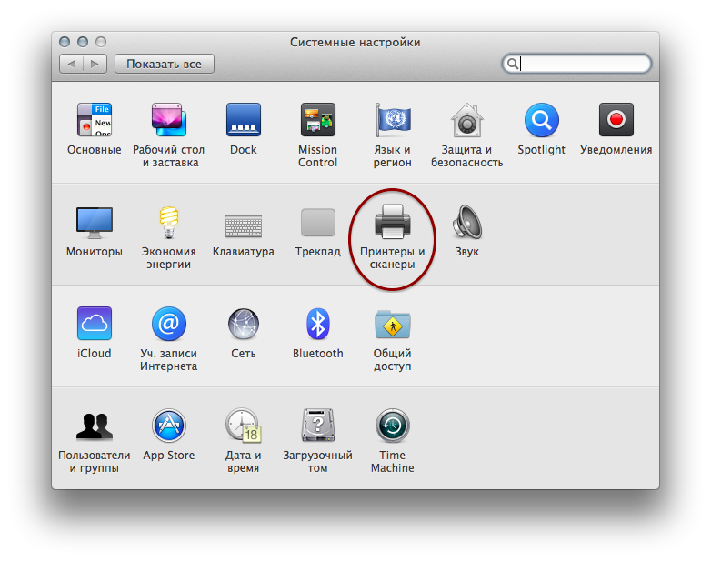The height and width of the screenshot is (561, 711).
Task: Open Уведомления preferences icon
Action: 616,120
